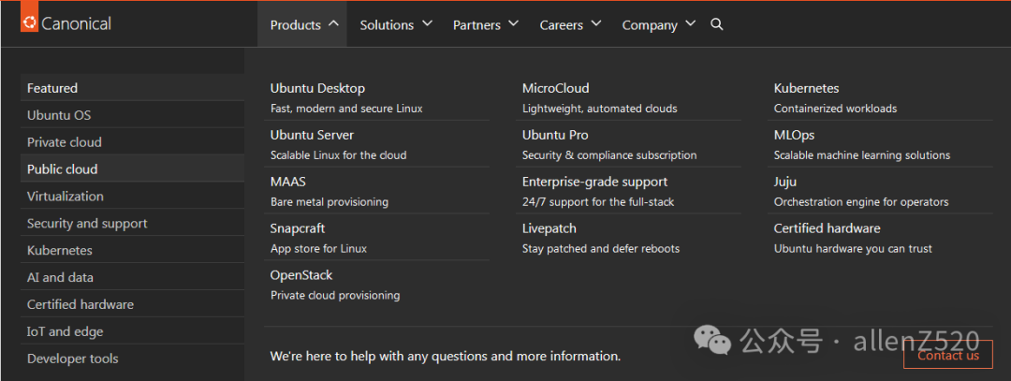This screenshot has width=1011, height=381.
Task: Open the Certified hardware product heading
Action: pos(828,228)
